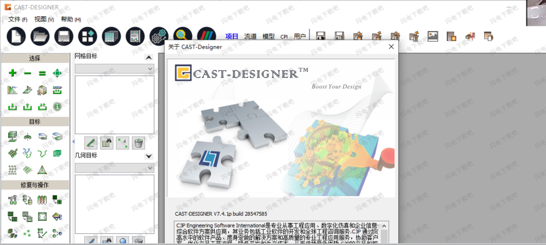The image size is (546, 245).
Task: Click the green equals selection icon
Action: point(42,73)
